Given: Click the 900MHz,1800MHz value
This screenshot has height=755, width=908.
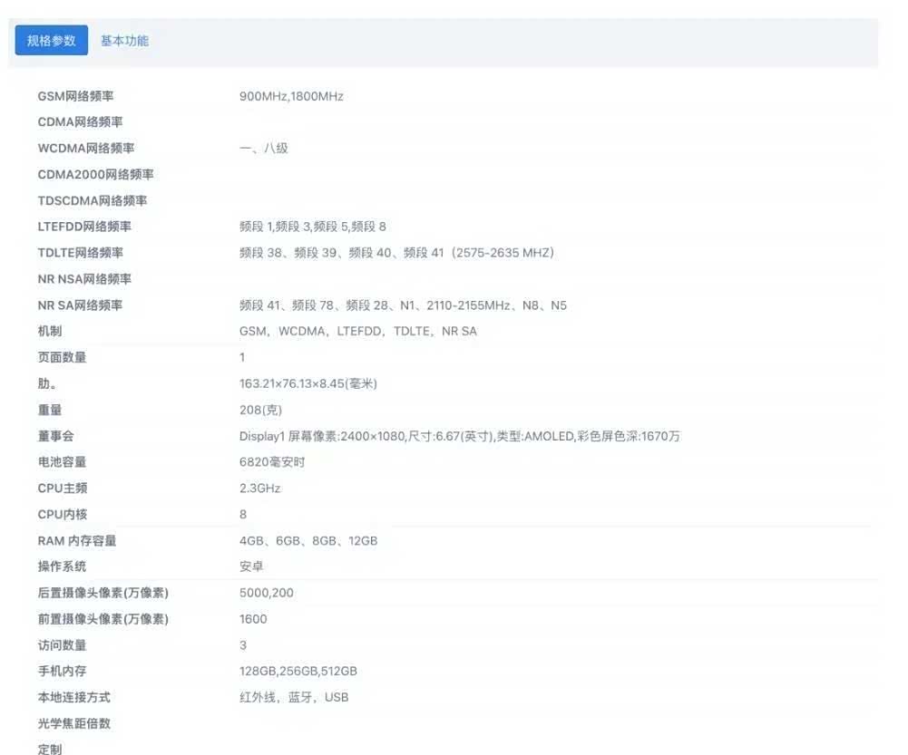Looking at the screenshot, I should (291, 96).
